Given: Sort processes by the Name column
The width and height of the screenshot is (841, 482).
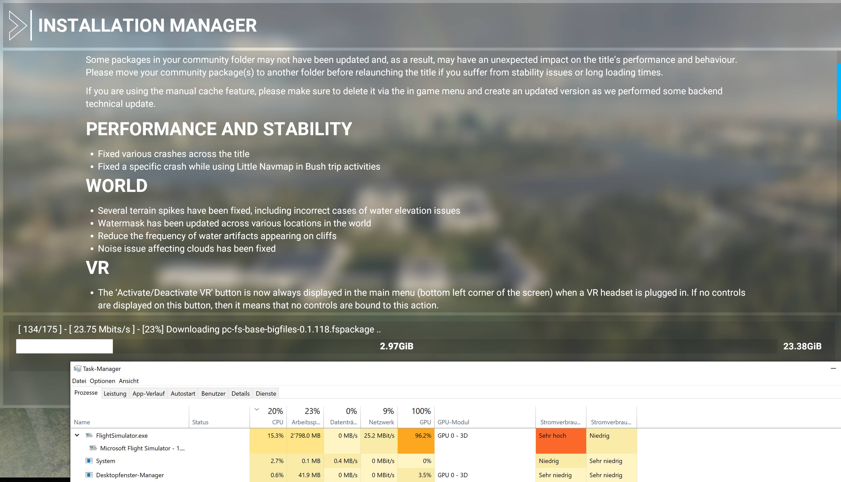Looking at the screenshot, I should 130,417.
